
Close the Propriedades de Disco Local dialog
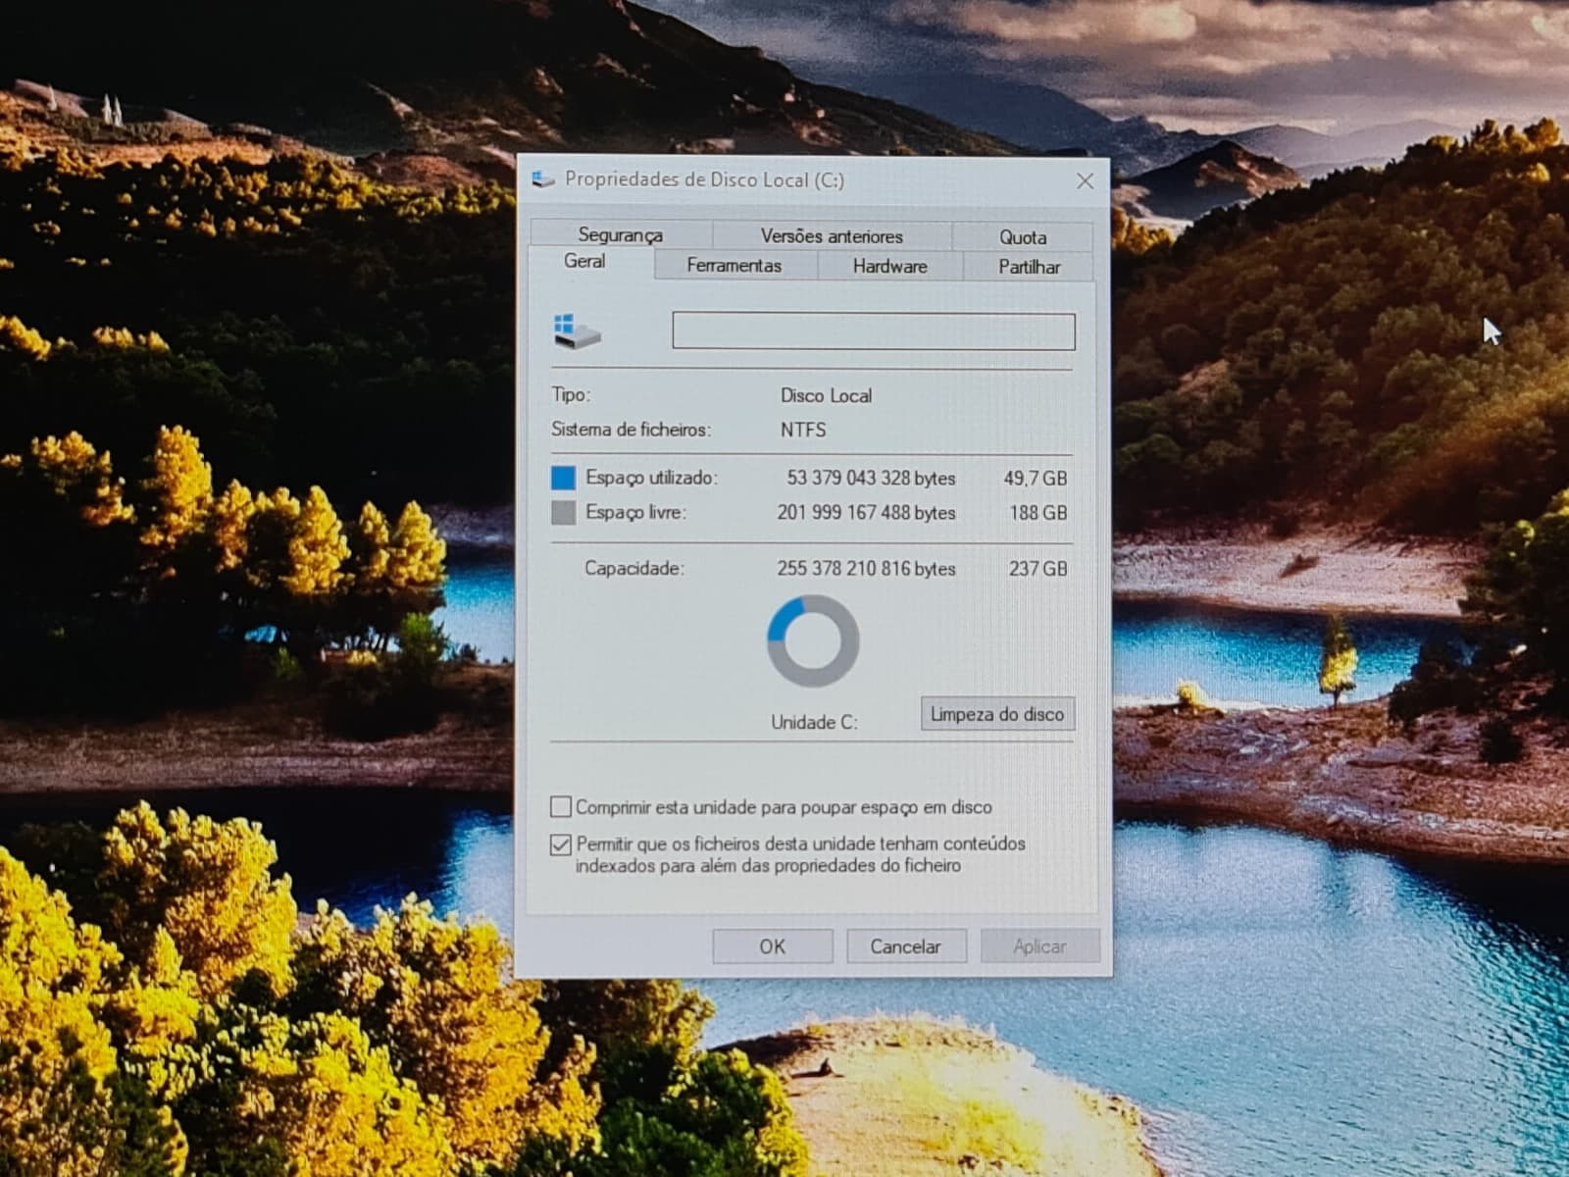1085,181
